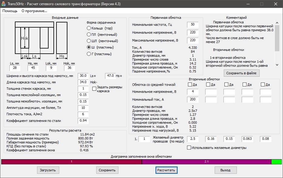Click the 11.84 см2 cross-section value
Screen dimensions: 283x178
(87, 134)
